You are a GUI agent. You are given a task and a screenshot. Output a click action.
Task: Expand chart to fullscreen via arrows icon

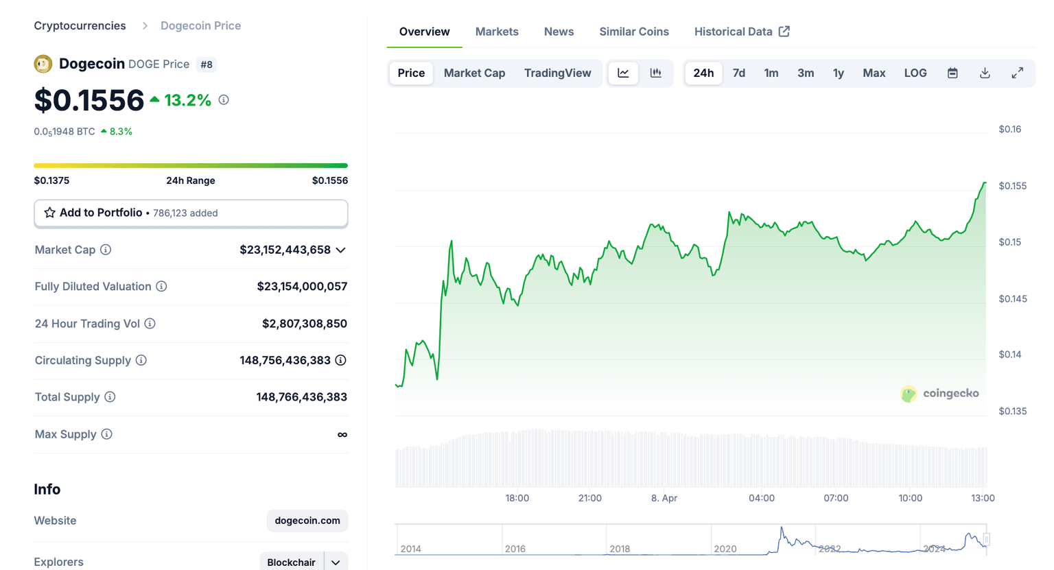pyautogui.click(x=1017, y=73)
